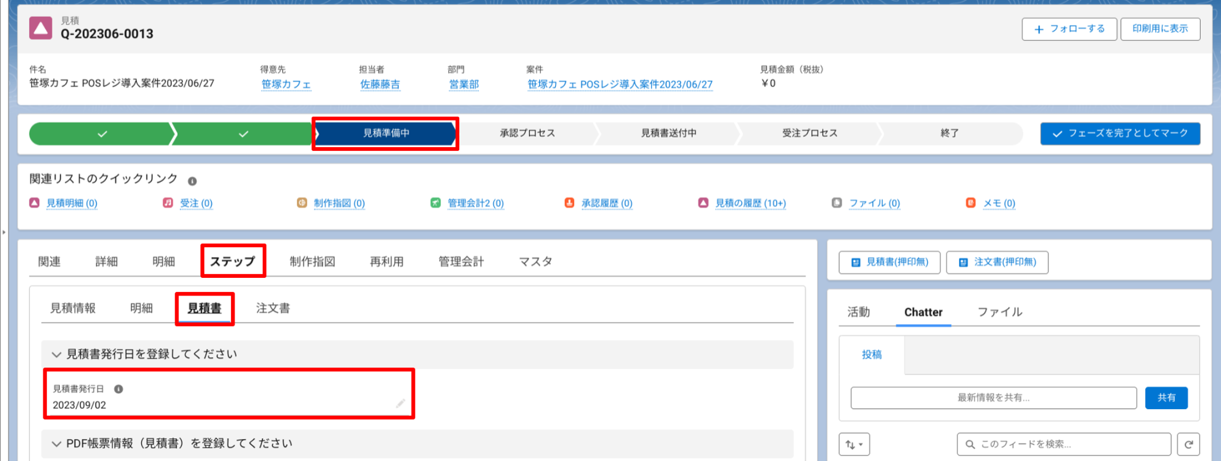Open the マスタ tab
This screenshot has height=461, width=1221.
536,261
